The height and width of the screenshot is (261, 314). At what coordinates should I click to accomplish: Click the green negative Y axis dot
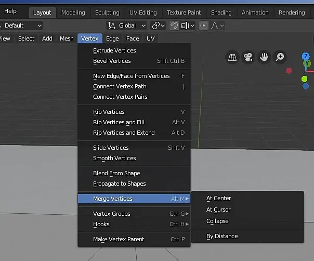click(305, 79)
